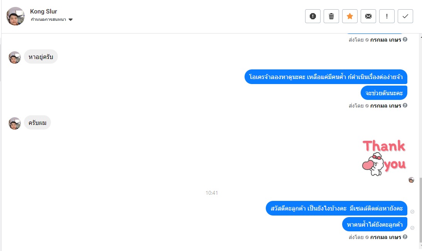
Task: Click the sender avatar next to ครับผม
Action: point(15,123)
